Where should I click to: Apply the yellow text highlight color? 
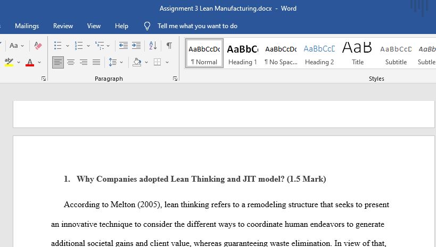point(9,62)
